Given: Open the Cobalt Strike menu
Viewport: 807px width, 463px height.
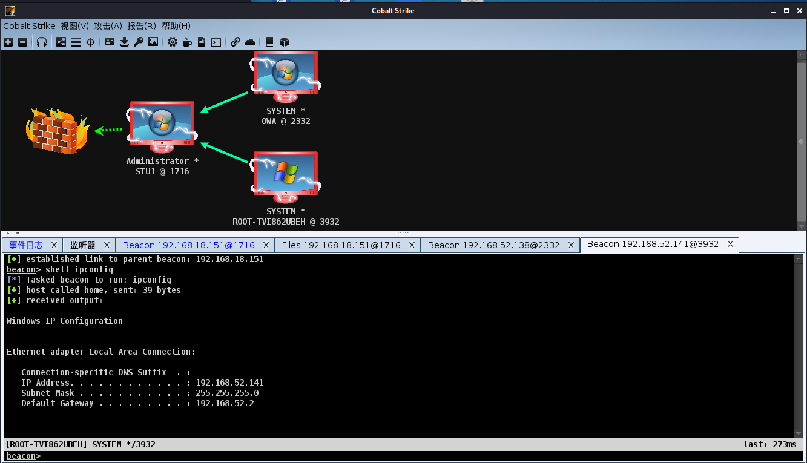Looking at the screenshot, I should point(29,26).
